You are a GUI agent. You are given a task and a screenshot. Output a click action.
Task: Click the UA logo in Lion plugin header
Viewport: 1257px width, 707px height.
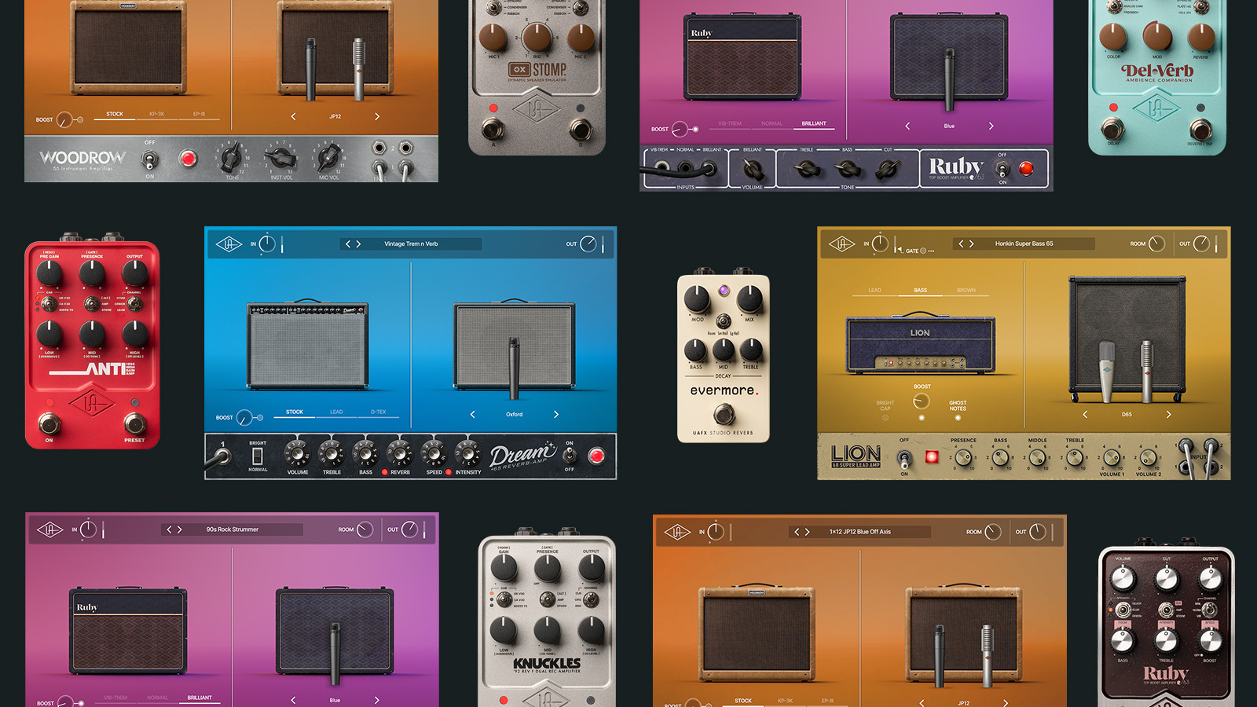click(x=841, y=244)
